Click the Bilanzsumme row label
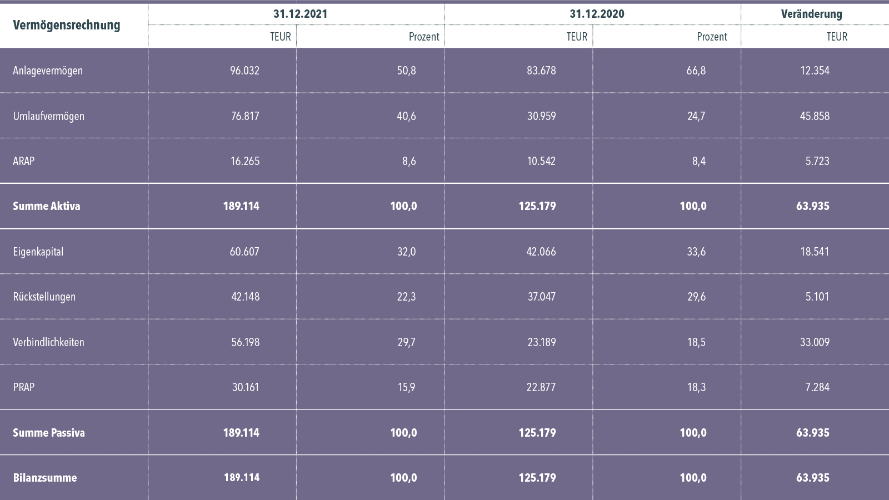Screen dimensions: 889x500 coord(45,478)
